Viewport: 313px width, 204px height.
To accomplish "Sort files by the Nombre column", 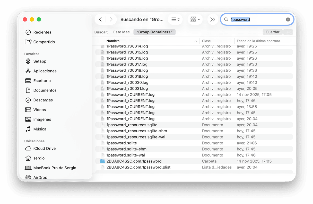I will (113, 41).
